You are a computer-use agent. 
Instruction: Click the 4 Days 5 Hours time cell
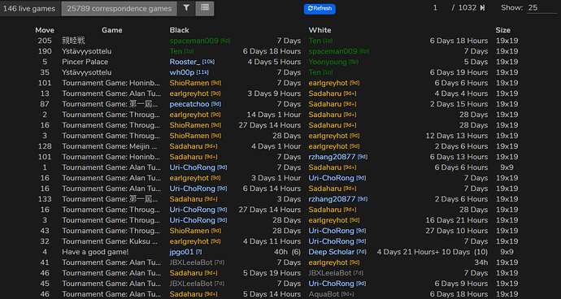pyautogui.click(x=274, y=62)
